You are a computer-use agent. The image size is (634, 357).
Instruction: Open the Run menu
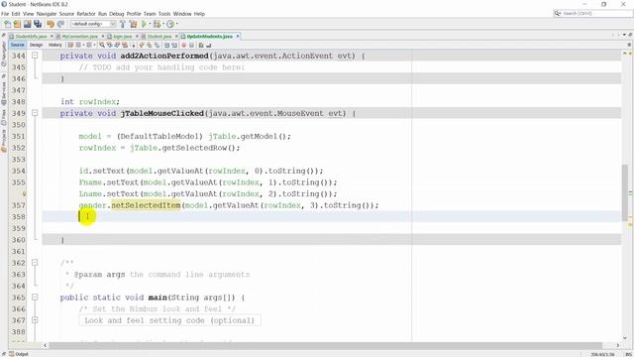click(102, 14)
